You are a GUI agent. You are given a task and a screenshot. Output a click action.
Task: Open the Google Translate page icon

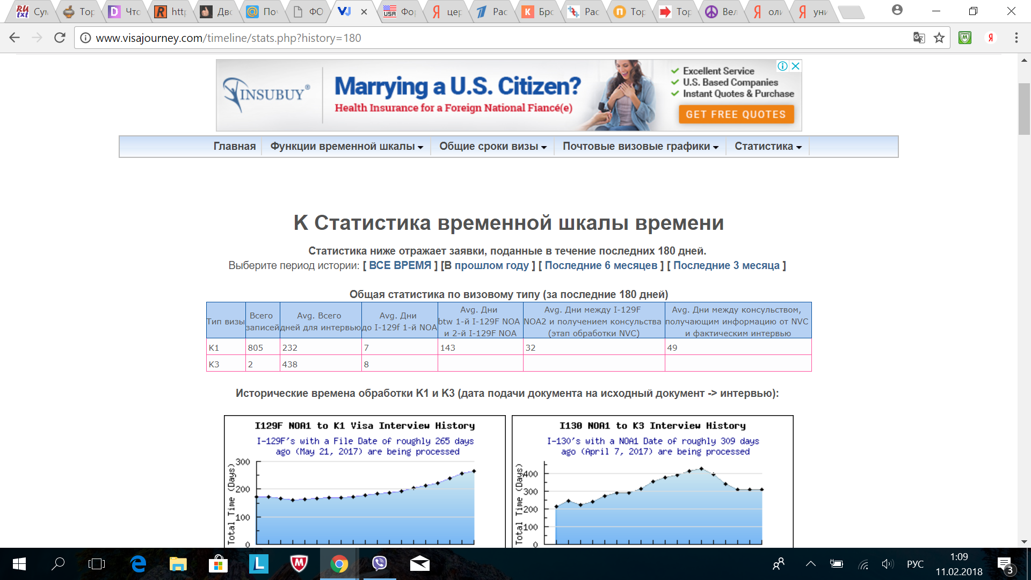pyautogui.click(x=919, y=38)
